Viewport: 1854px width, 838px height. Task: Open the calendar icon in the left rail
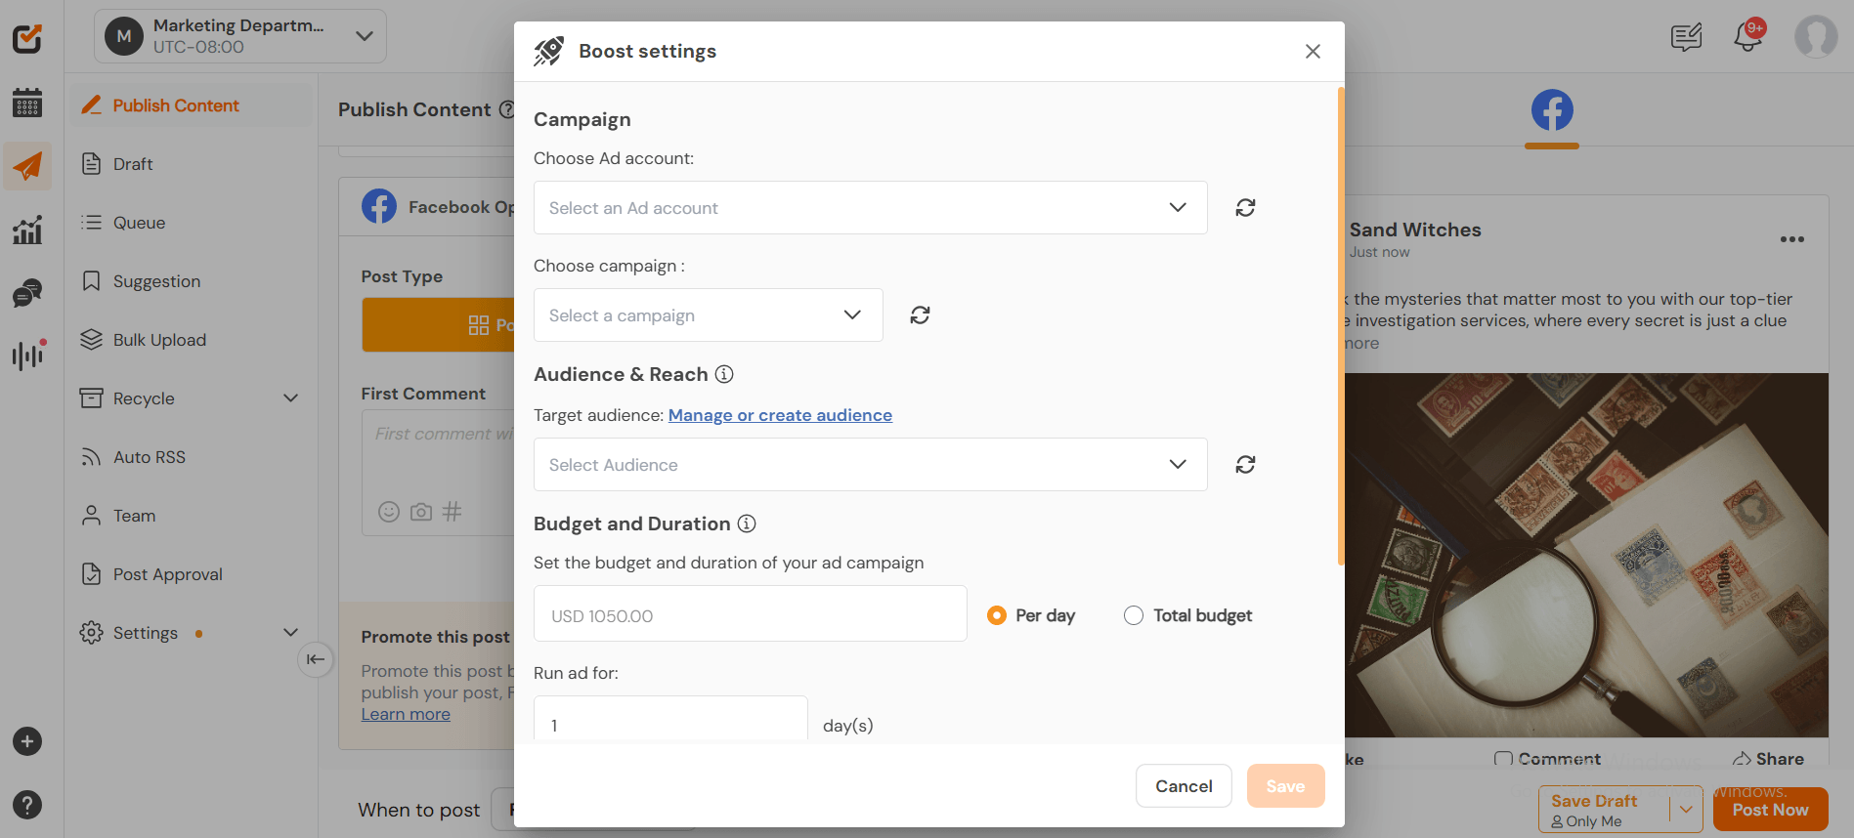27,103
